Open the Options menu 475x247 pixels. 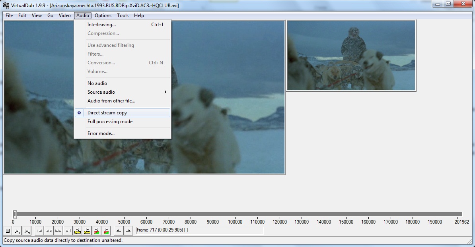point(103,15)
